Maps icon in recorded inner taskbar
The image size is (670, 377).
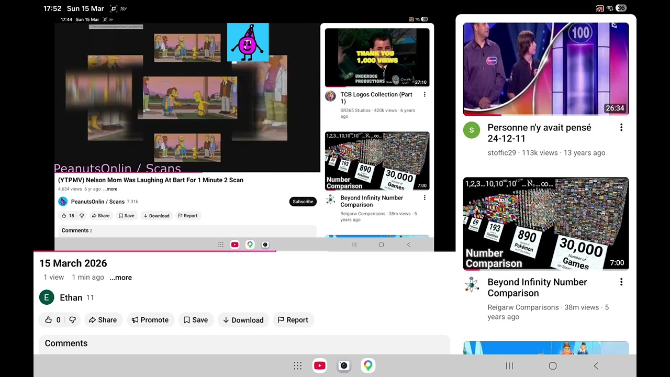pos(250,245)
